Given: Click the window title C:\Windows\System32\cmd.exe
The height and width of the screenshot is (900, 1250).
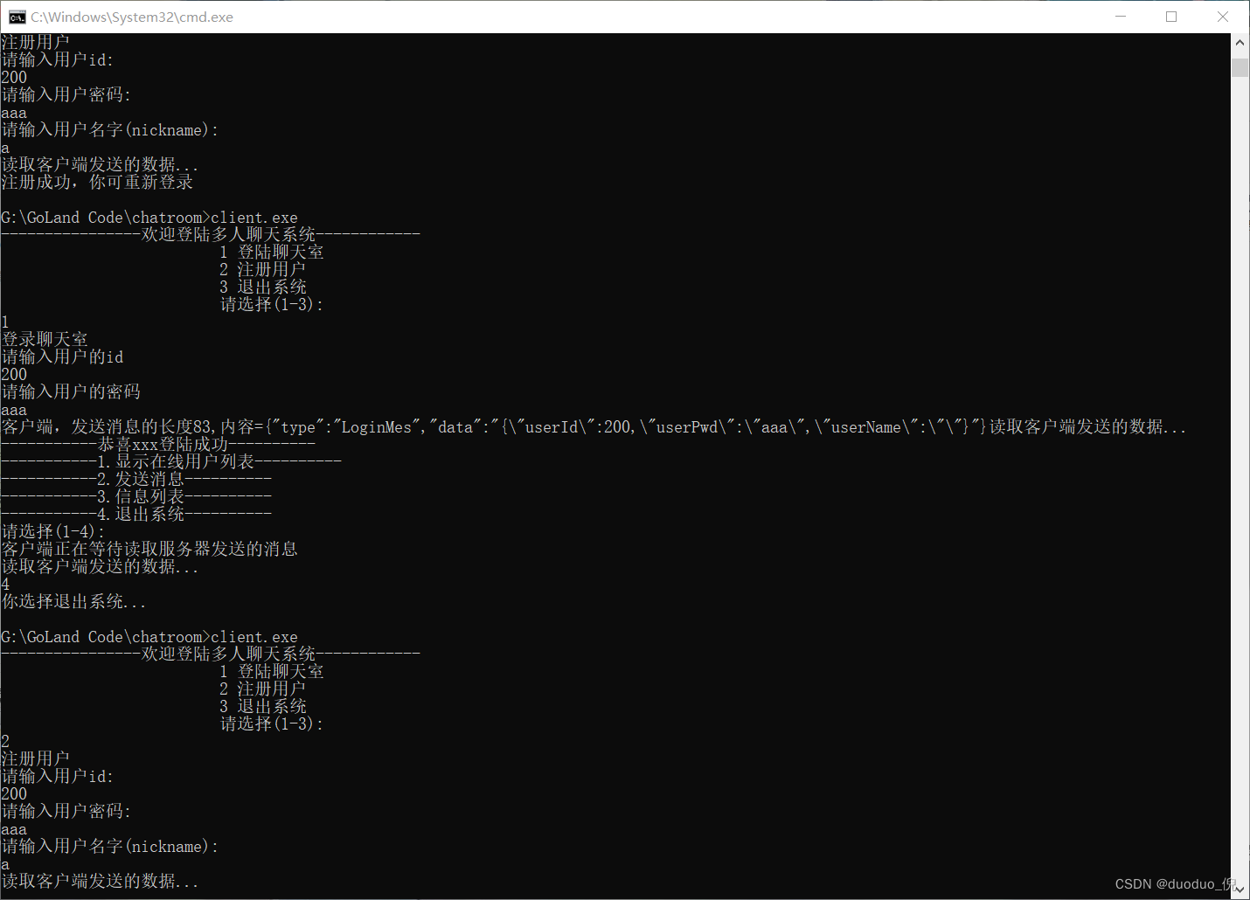Looking at the screenshot, I should [132, 17].
